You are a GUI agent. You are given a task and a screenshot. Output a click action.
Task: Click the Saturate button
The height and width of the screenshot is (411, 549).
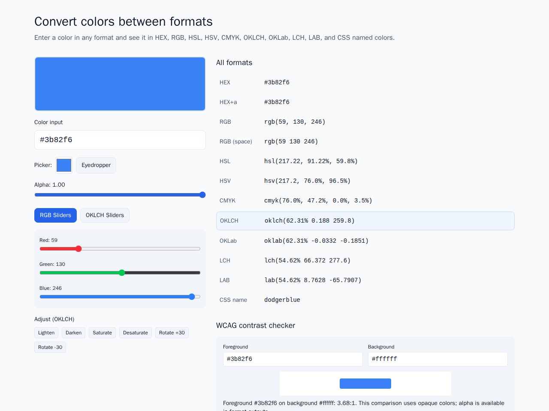[102, 333]
